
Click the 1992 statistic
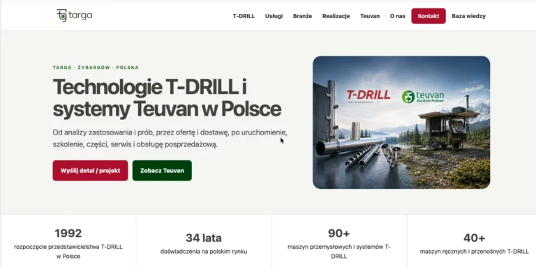point(68,234)
